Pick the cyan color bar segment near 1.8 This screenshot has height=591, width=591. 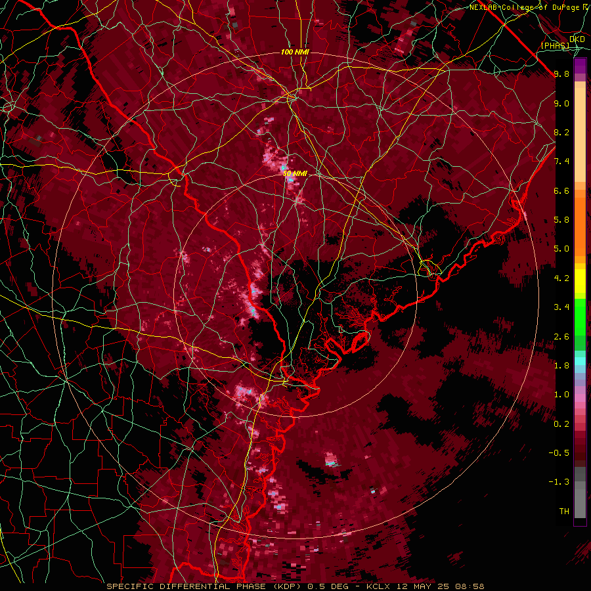(x=580, y=361)
